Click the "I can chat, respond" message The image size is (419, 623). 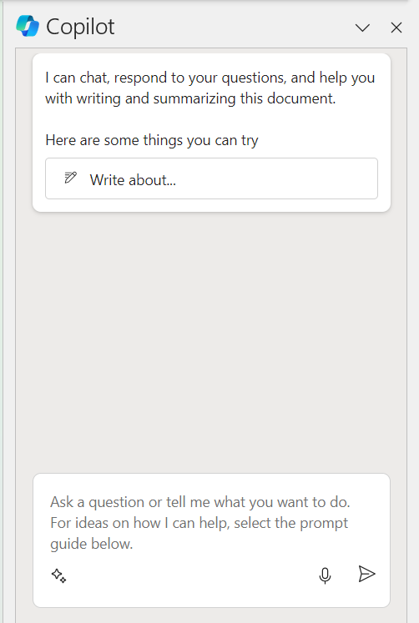[209, 88]
